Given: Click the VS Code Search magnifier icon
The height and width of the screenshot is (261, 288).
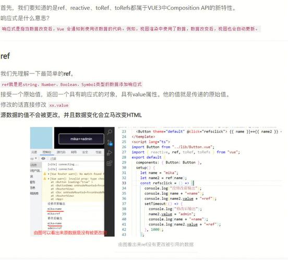Looking at the screenshot, I should point(110,132).
